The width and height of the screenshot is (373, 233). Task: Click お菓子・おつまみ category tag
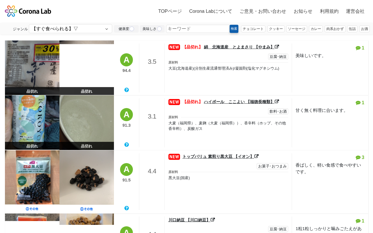click(272, 166)
